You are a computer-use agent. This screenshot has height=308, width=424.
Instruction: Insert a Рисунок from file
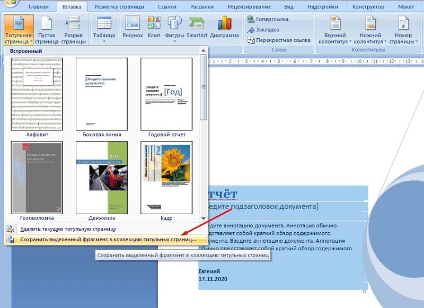coord(132,27)
